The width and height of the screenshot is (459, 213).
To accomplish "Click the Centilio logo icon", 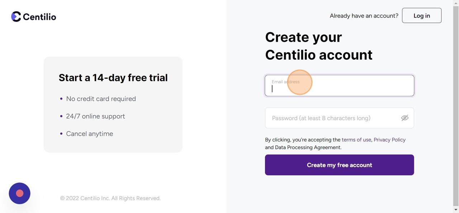I will (x=16, y=17).
